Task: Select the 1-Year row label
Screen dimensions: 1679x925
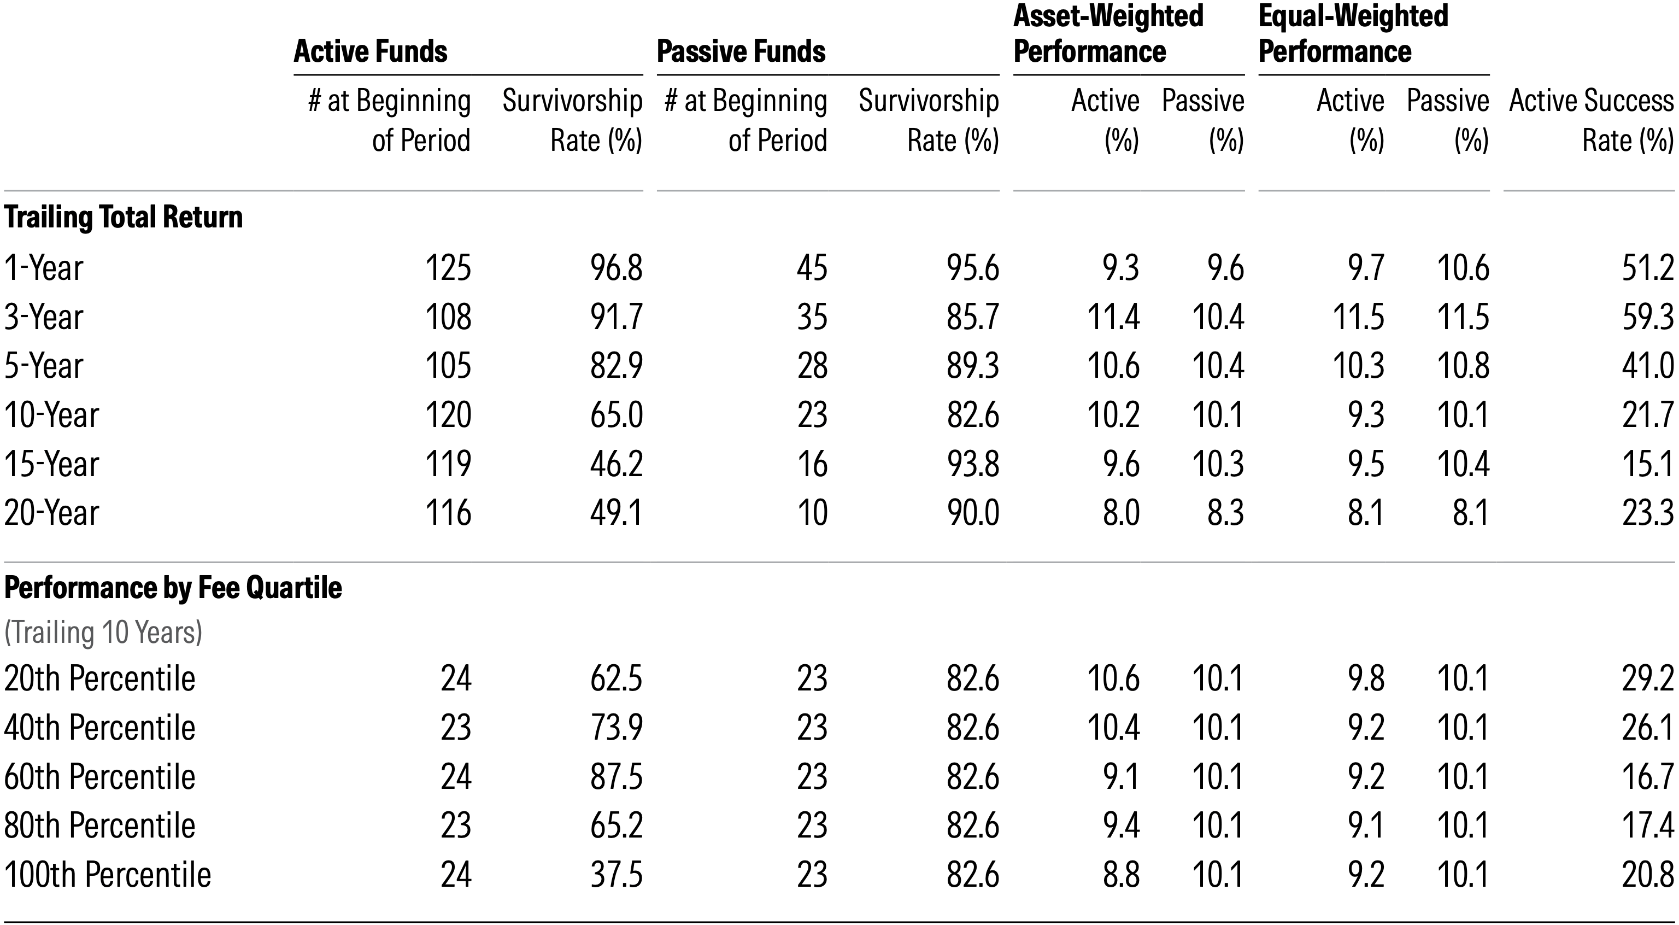Action: pyautogui.click(x=44, y=268)
